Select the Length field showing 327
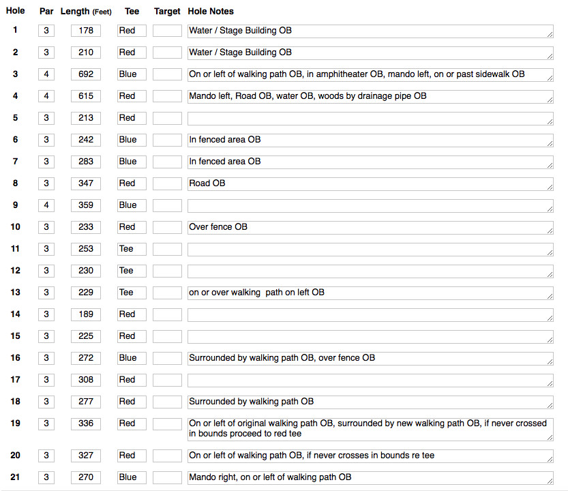The image size is (568, 491). click(x=86, y=456)
